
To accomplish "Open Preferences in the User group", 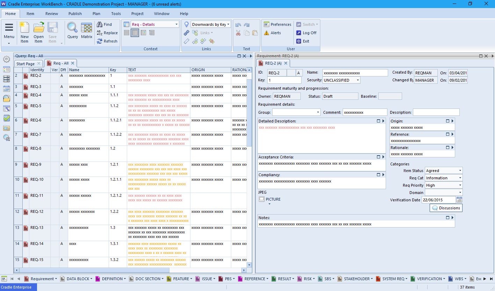I will pyautogui.click(x=277, y=24).
